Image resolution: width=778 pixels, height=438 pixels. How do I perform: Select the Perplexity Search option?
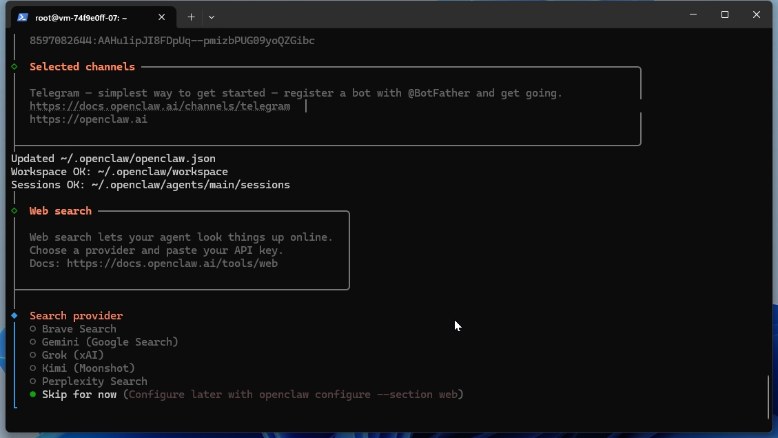[x=94, y=381]
